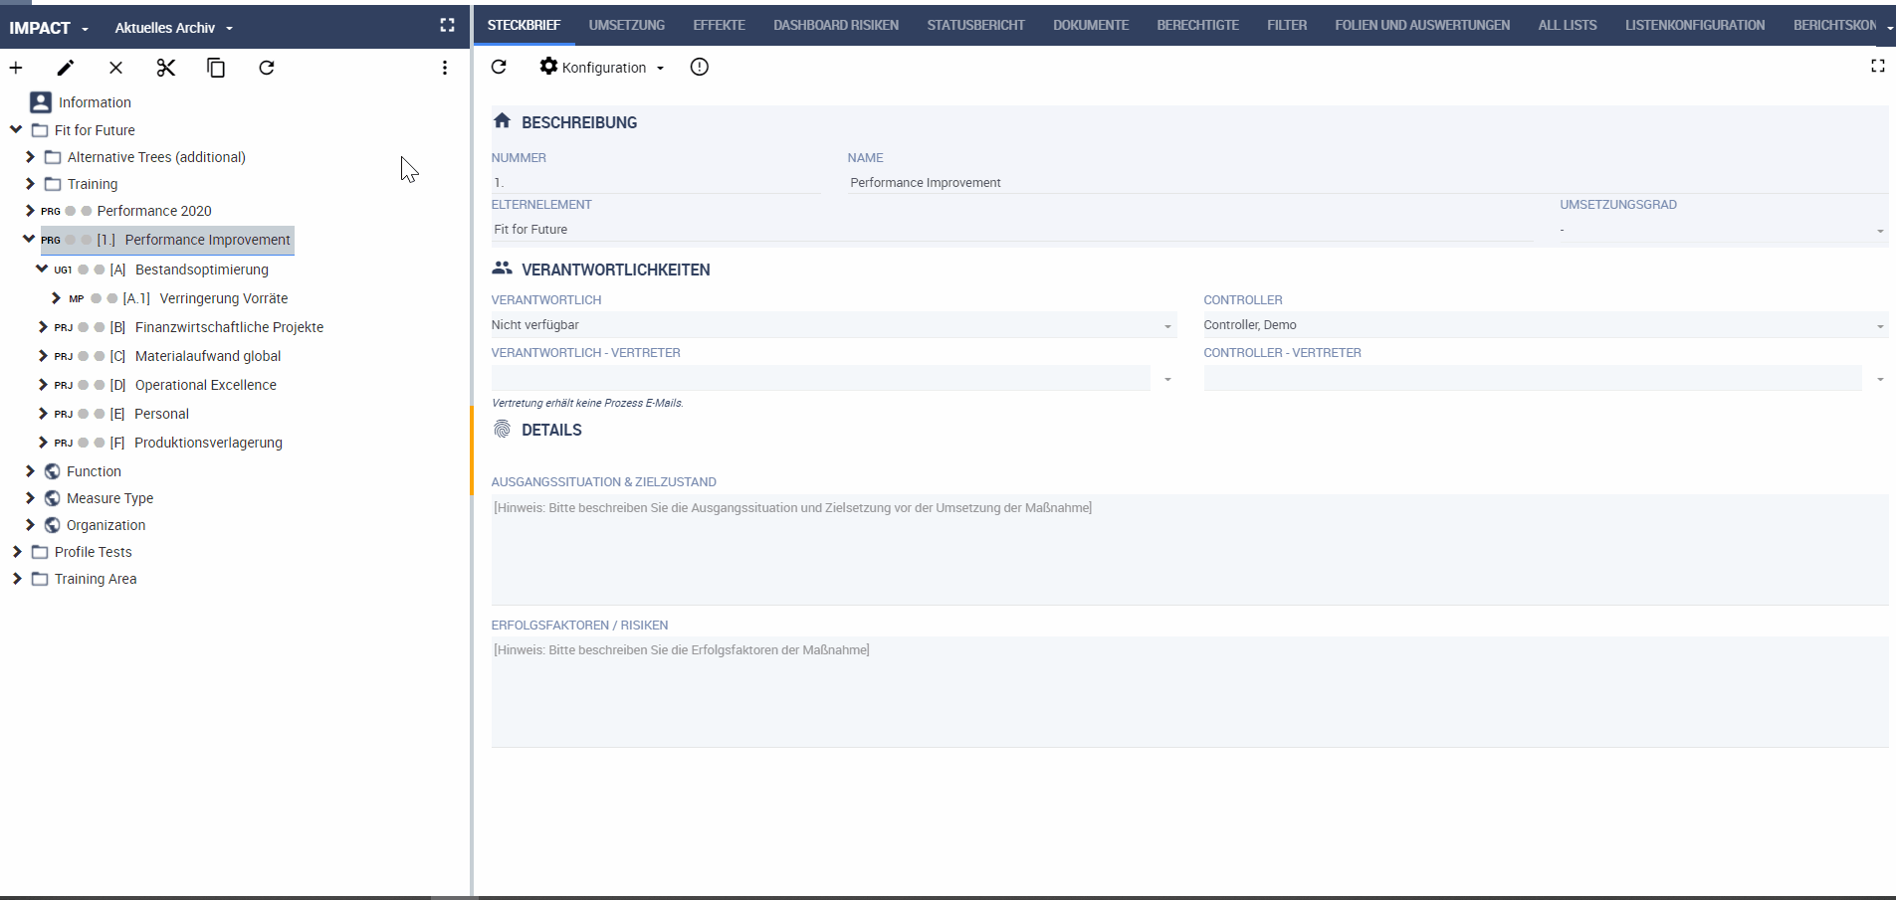Click the globe icon next to Organization
The height and width of the screenshot is (900, 1896).
click(53, 525)
